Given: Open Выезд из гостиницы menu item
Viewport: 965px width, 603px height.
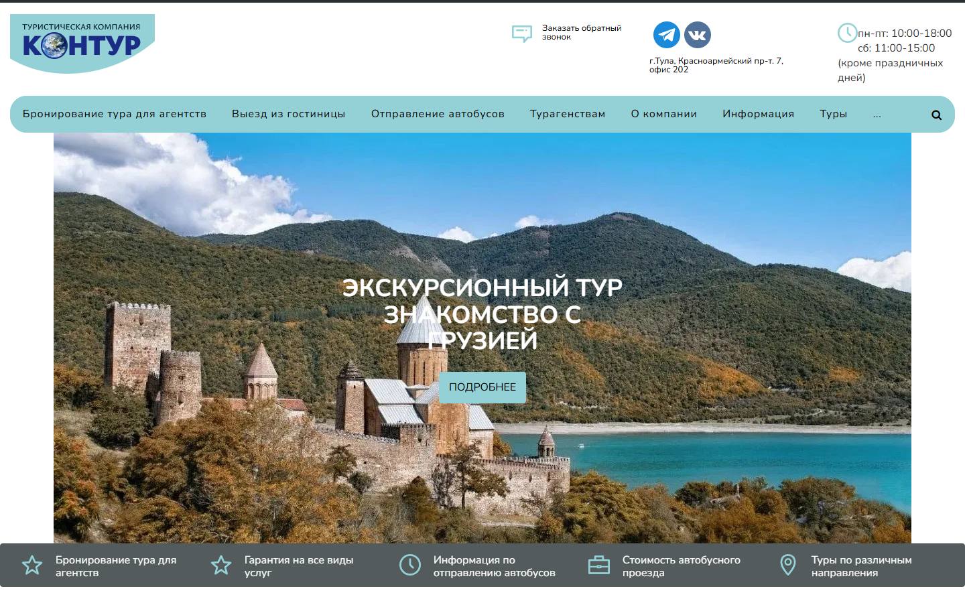Looking at the screenshot, I should tap(289, 114).
